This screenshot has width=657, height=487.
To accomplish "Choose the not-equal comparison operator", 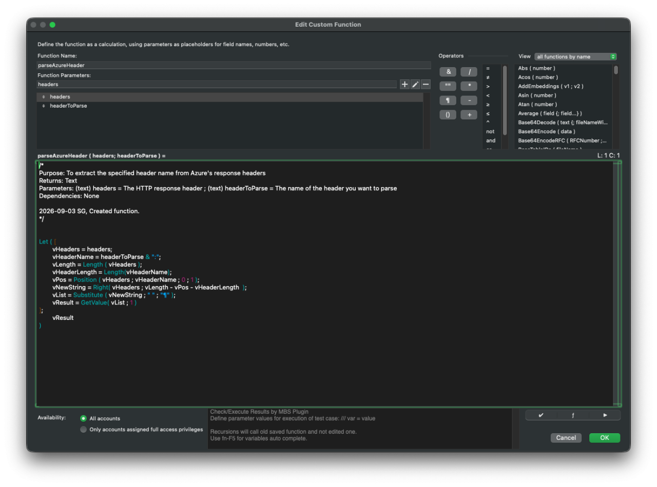I will (488, 77).
